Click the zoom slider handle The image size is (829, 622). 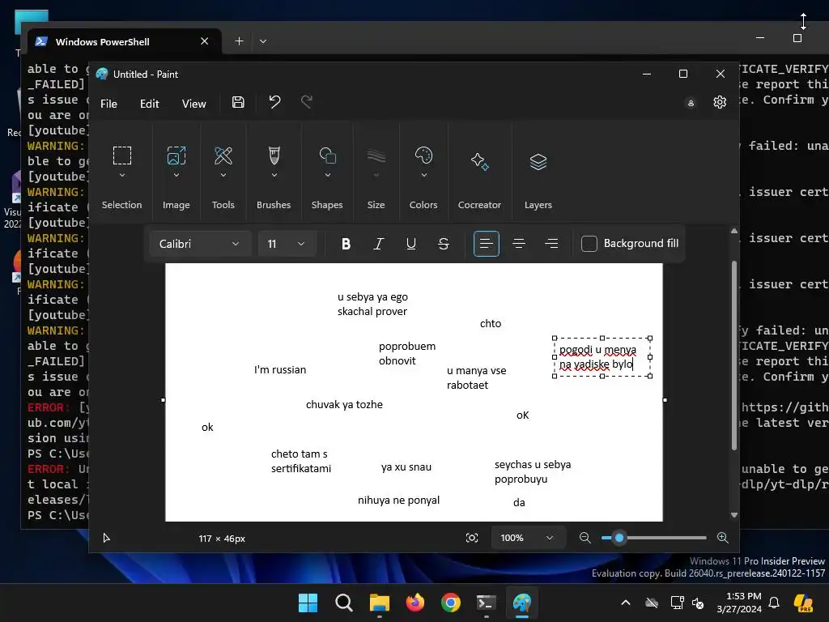pos(619,538)
